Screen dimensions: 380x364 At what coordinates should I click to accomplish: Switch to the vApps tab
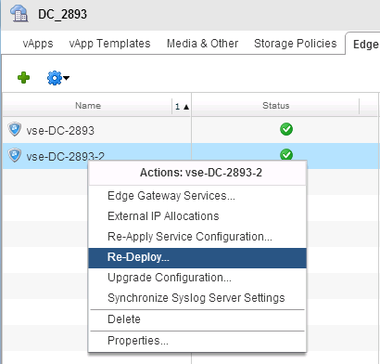(38, 44)
